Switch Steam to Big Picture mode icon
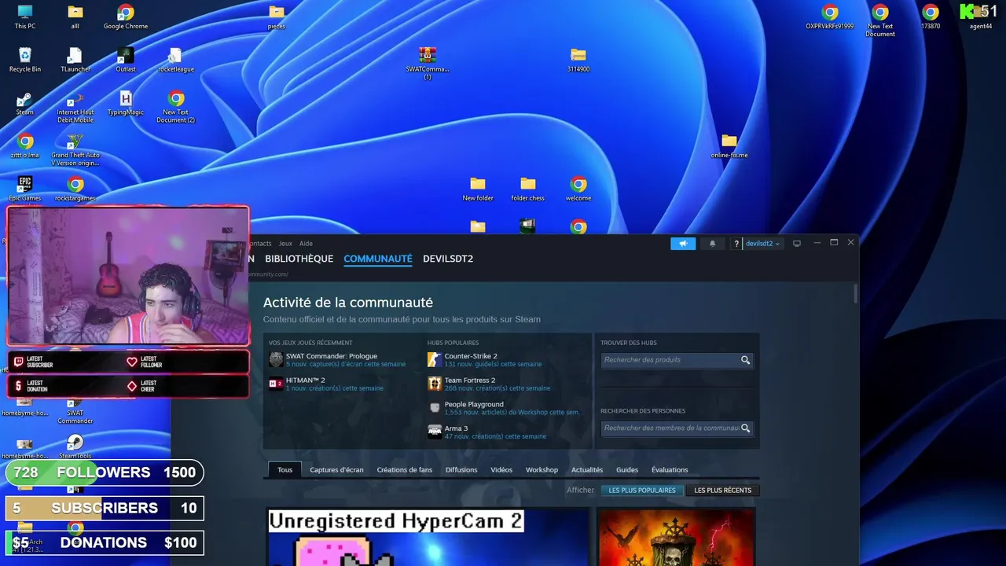Screen dimensions: 1006x566 click(797, 244)
